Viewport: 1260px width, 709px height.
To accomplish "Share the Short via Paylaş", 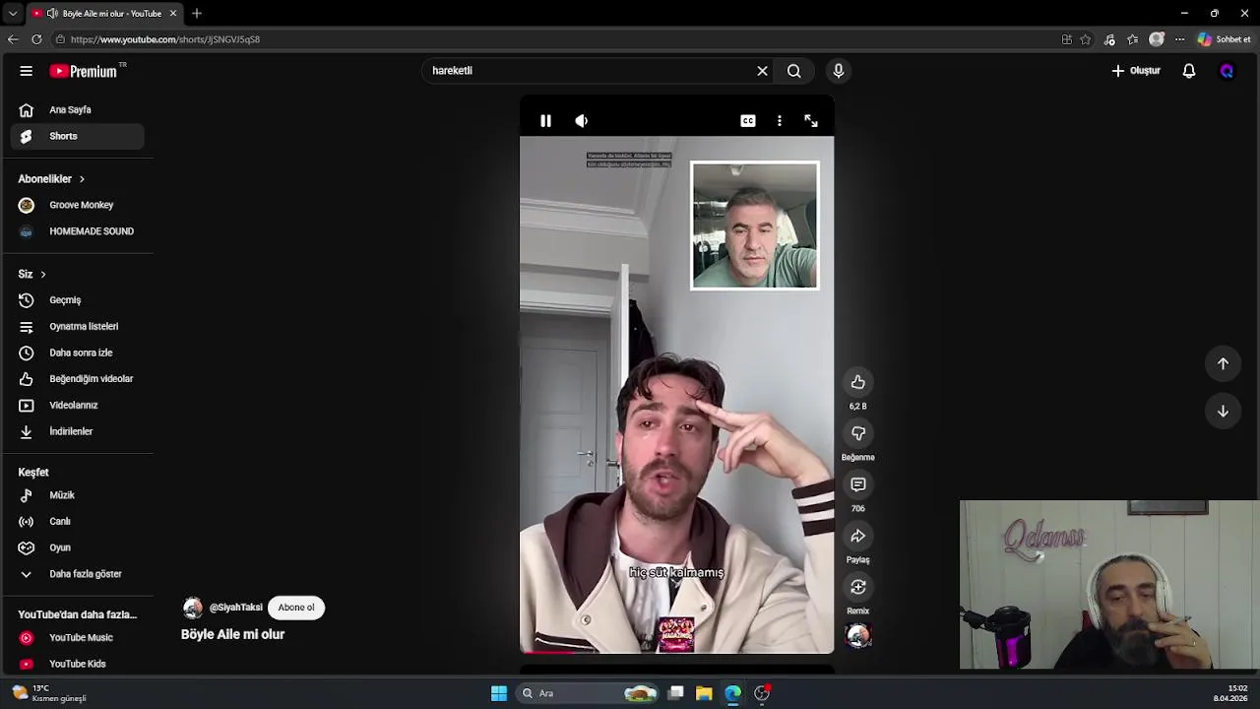I will pos(858,536).
